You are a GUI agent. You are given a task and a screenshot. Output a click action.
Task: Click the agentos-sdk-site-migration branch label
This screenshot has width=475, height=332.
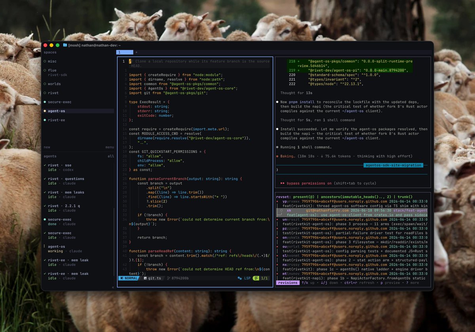(393, 165)
